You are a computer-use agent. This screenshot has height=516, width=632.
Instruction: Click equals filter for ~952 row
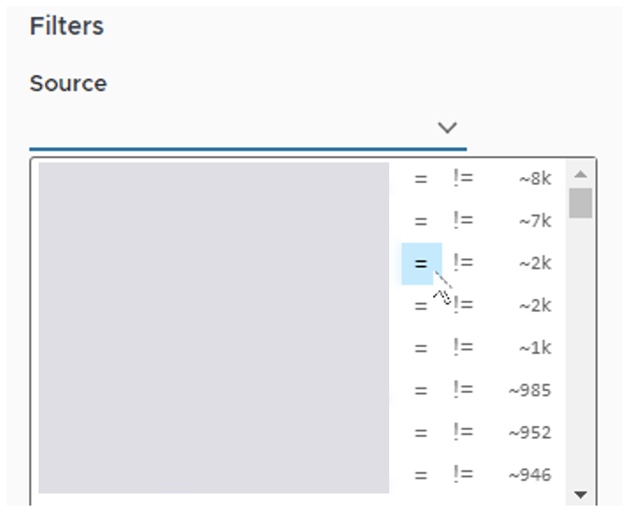pos(421,433)
